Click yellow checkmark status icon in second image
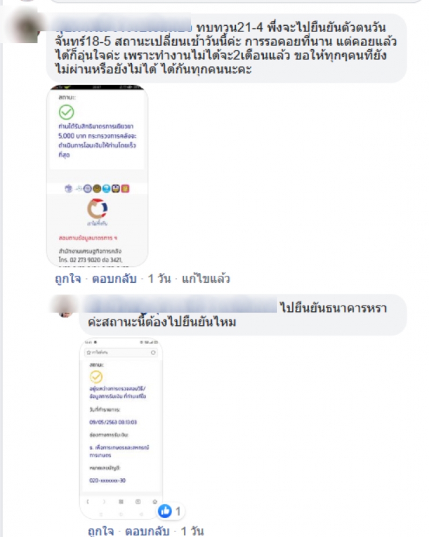This screenshot has height=537, width=429. (x=96, y=377)
